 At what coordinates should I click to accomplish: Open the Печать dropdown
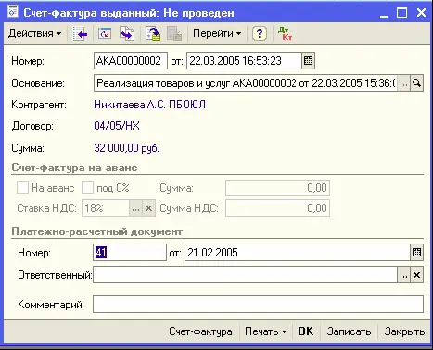(265, 331)
